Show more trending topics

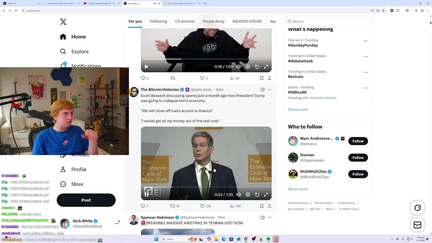pyautogui.click(x=298, y=110)
